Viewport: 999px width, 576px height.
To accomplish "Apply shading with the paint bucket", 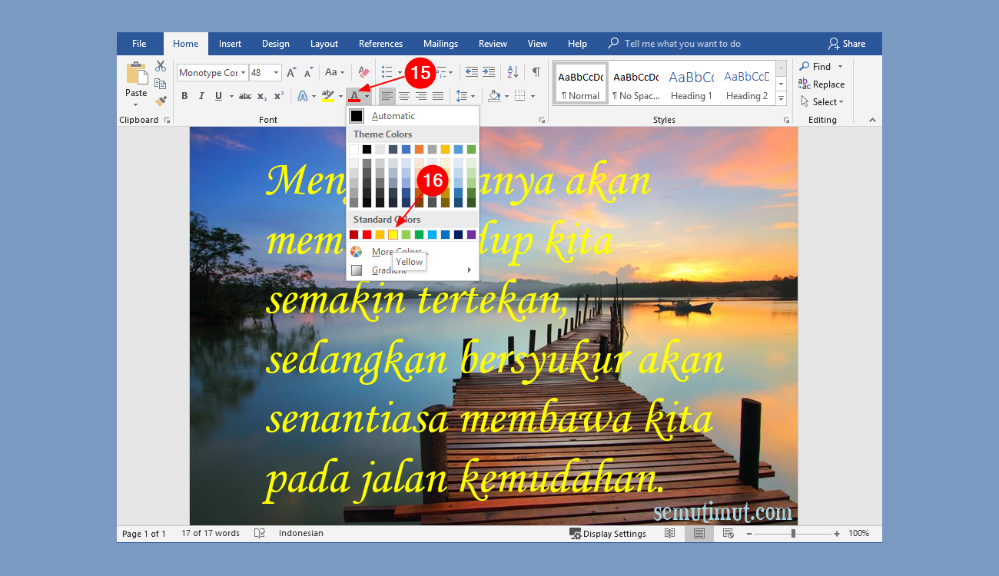I will 494,96.
